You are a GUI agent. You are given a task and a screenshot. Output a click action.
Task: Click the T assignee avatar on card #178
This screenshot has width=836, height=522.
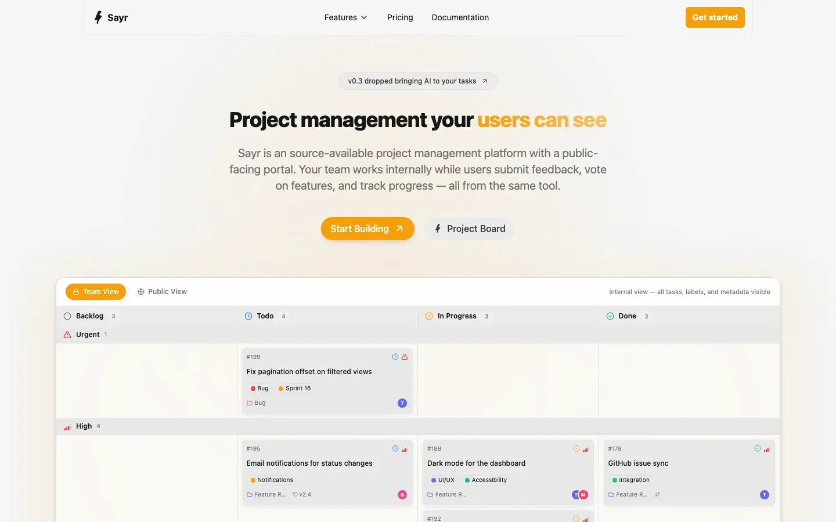click(x=765, y=495)
